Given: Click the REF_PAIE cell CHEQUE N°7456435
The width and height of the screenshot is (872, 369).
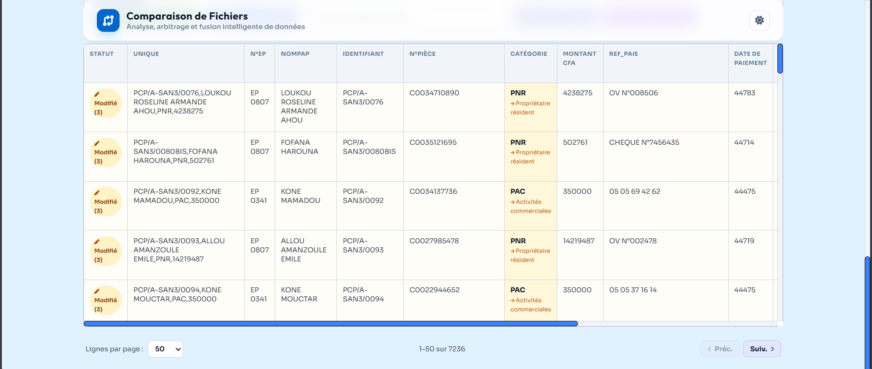Looking at the screenshot, I should 644,143.
